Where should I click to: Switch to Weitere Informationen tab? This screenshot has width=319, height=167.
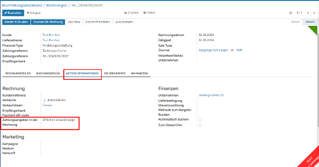tap(82, 73)
